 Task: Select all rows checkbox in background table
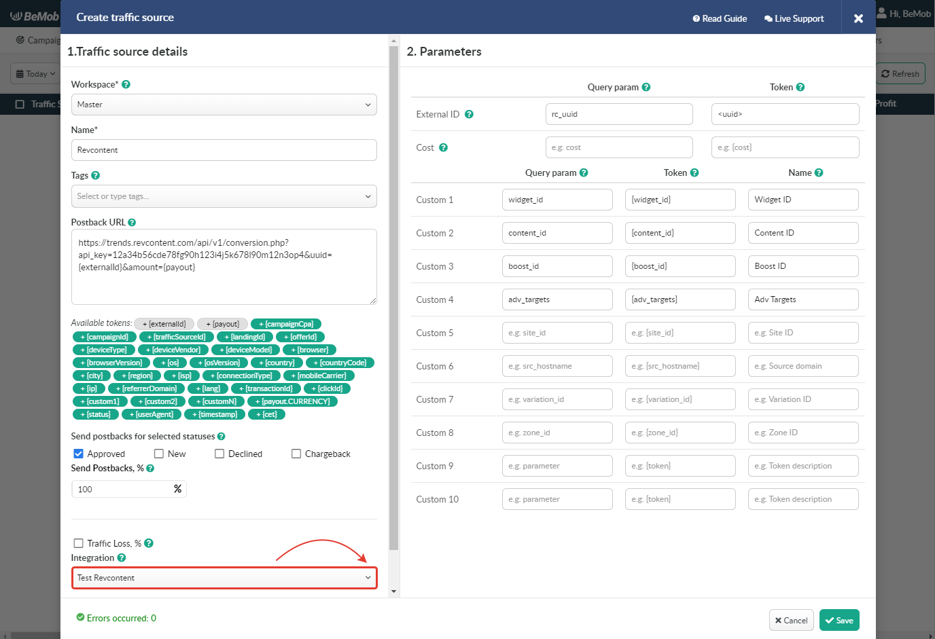click(x=20, y=104)
